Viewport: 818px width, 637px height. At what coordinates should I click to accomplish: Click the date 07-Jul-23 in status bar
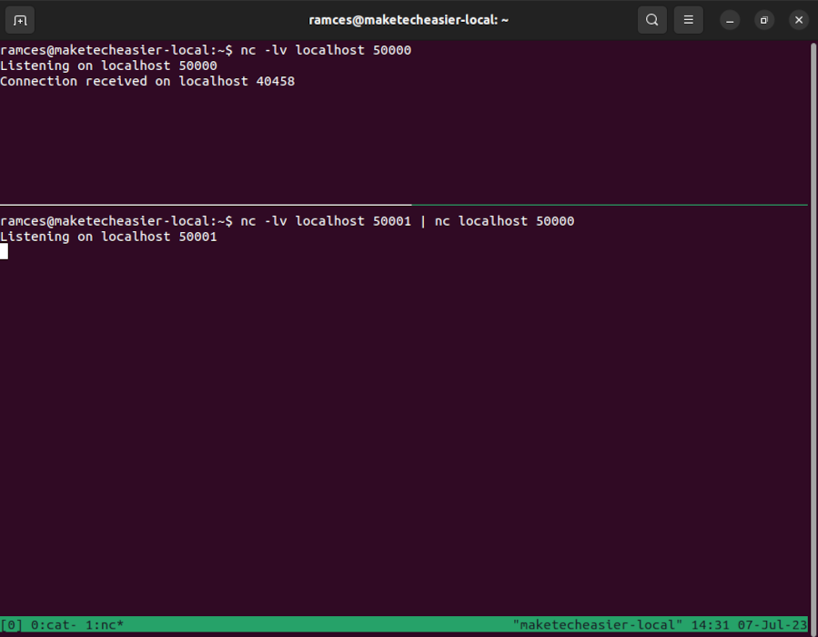773,624
